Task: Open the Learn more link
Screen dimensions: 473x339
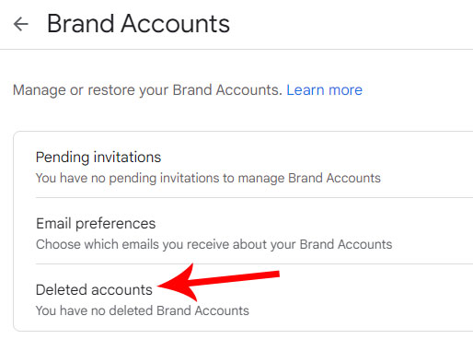Action: pyautogui.click(x=324, y=90)
